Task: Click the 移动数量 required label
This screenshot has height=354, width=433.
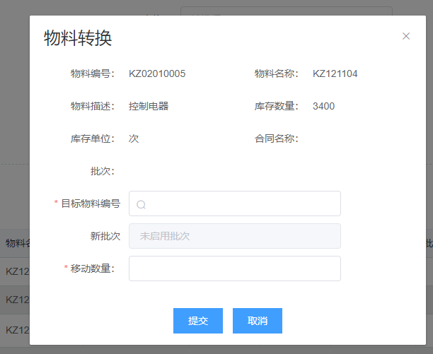Action: (93, 269)
